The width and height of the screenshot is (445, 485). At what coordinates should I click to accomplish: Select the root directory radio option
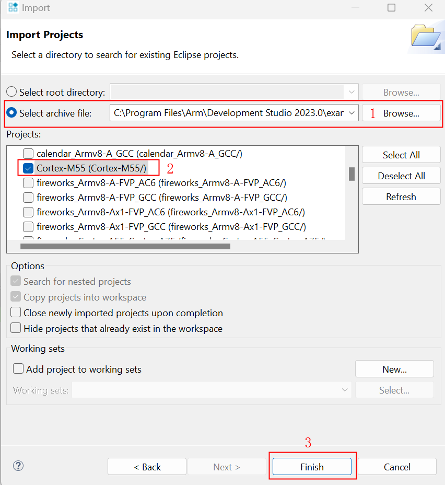12,92
